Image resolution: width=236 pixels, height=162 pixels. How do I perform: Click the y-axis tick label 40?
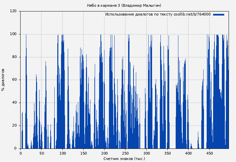[14, 103]
